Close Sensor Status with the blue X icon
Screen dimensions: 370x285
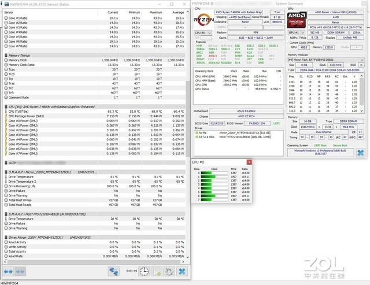(x=182, y=272)
